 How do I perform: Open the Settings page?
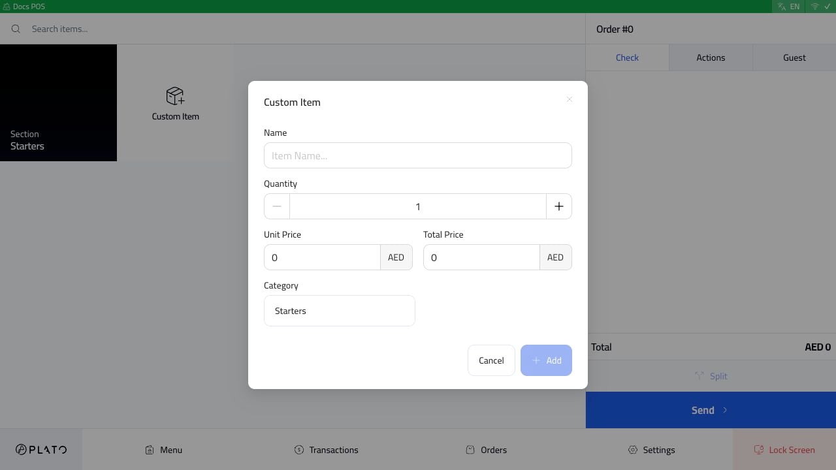pos(651,450)
